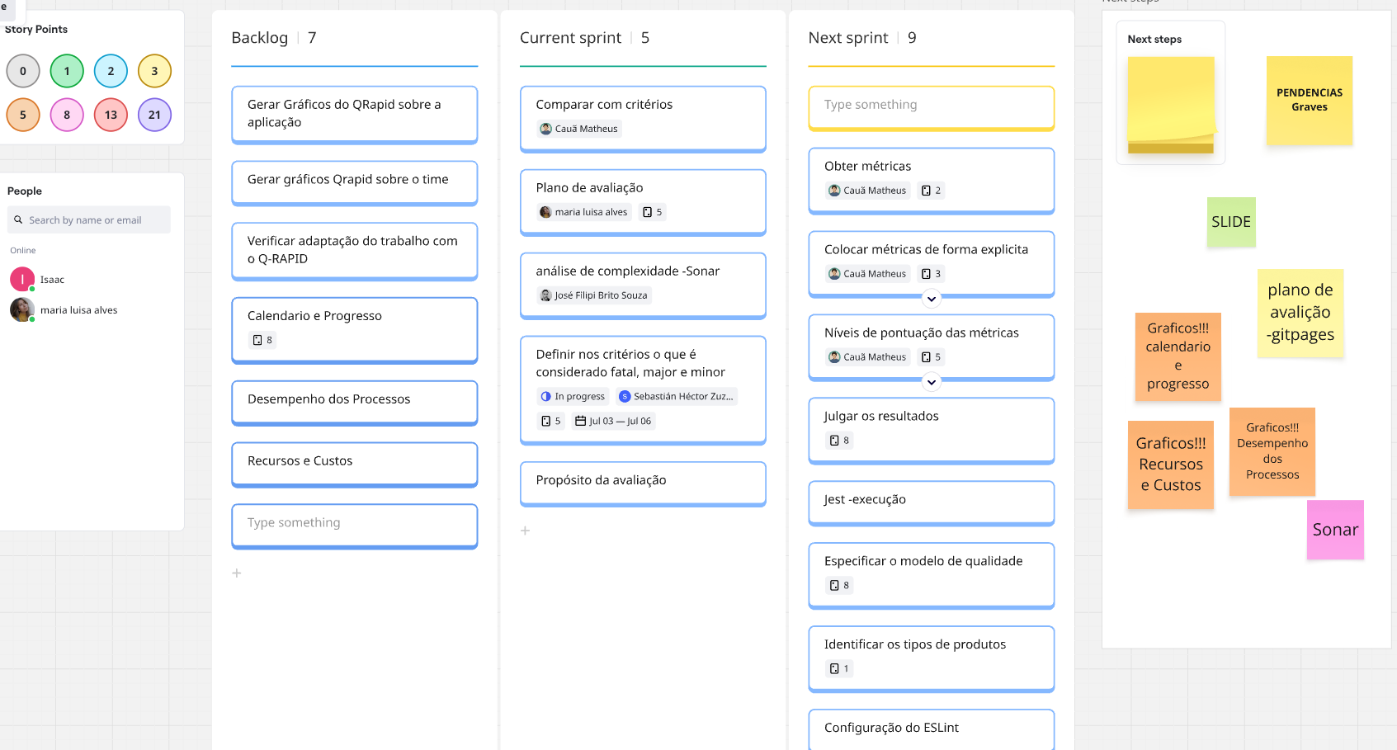Click Cauã Matheus tag on Colocar métricas card
Viewport: 1397px width, 750px height.
867,274
